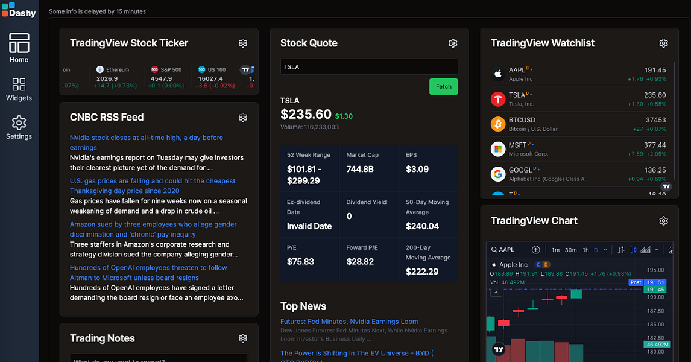
Task: Click the Apple logo in the watchlist
Action: (498, 74)
